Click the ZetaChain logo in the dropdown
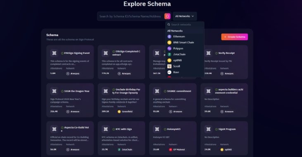Viewport: 302px width, 157px height. [x=169, y=54]
